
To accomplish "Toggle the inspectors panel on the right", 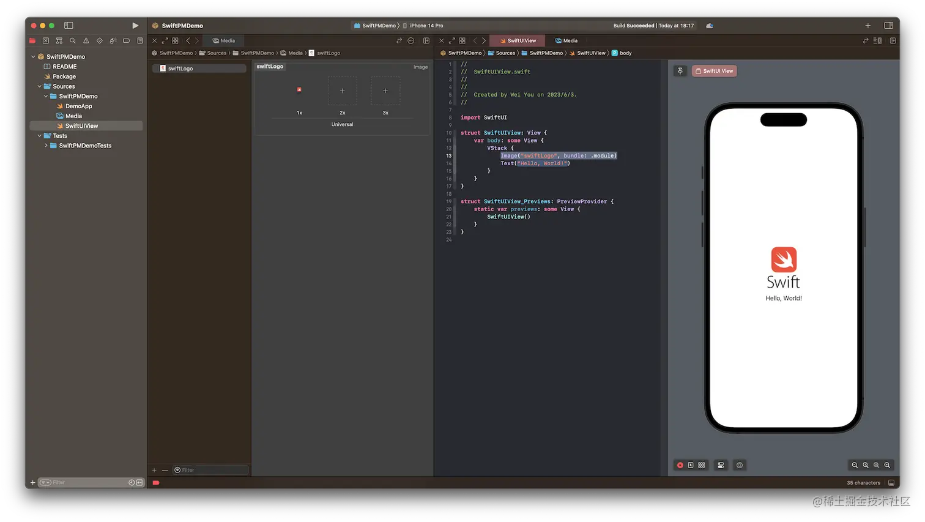I will (888, 26).
